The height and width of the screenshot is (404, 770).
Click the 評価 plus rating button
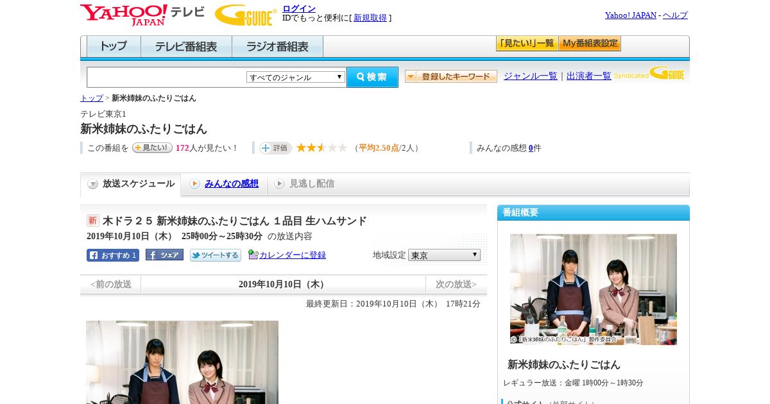(x=275, y=148)
